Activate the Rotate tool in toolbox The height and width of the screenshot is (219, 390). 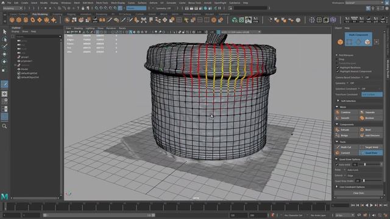[x=4, y=61]
